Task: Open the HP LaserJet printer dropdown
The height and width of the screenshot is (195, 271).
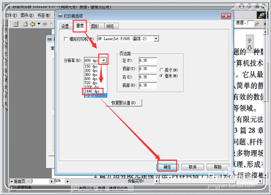Action: pos(156,38)
